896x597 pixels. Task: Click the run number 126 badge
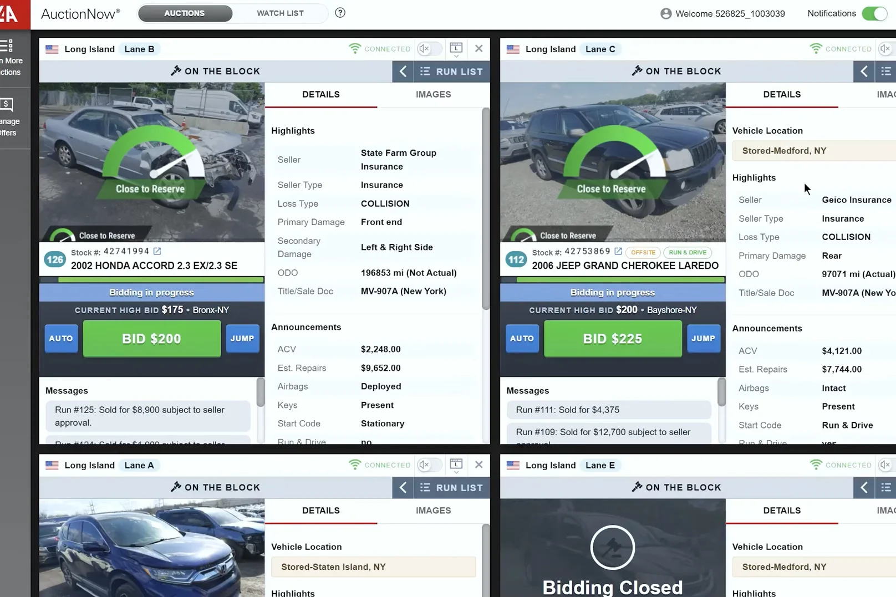coord(55,259)
